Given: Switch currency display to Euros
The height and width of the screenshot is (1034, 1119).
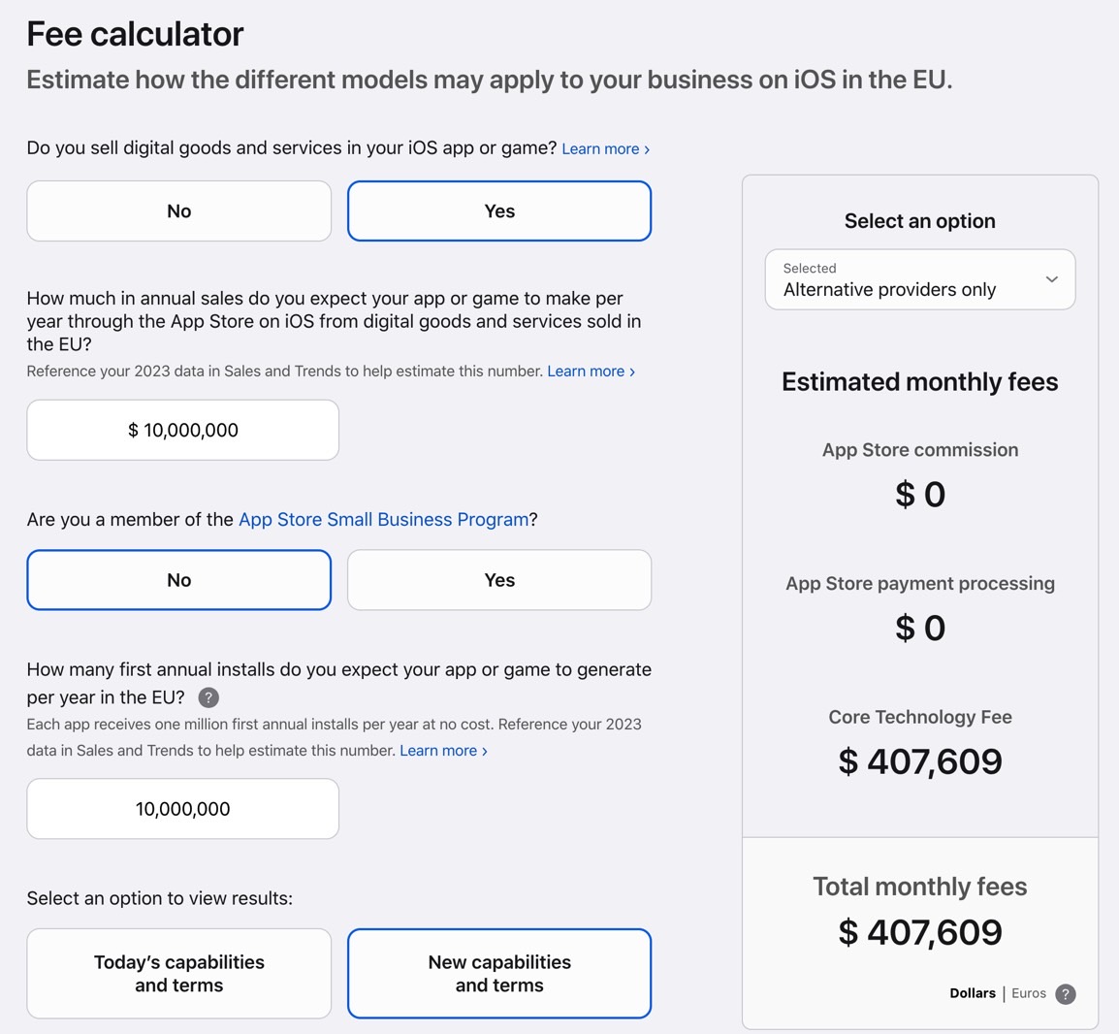Looking at the screenshot, I should (x=1029, y=993).
